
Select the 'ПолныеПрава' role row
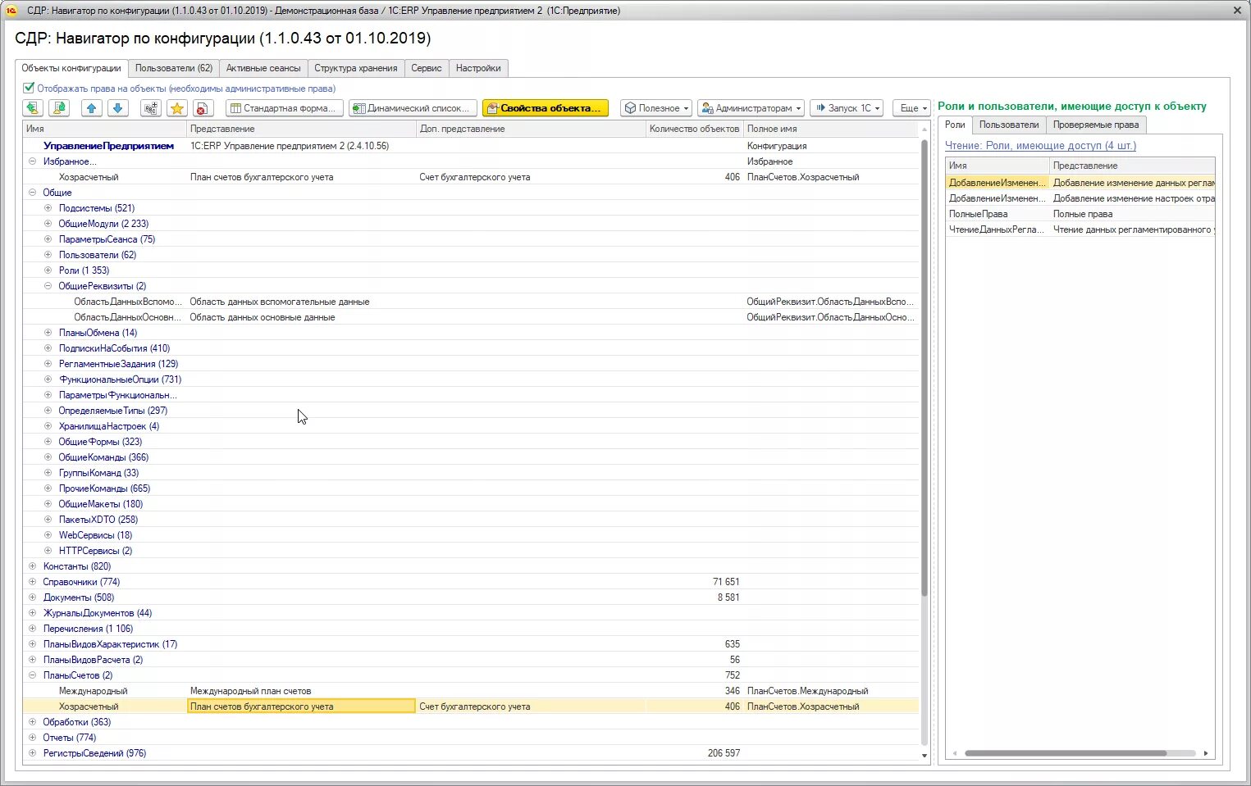tap(1080, 214)
